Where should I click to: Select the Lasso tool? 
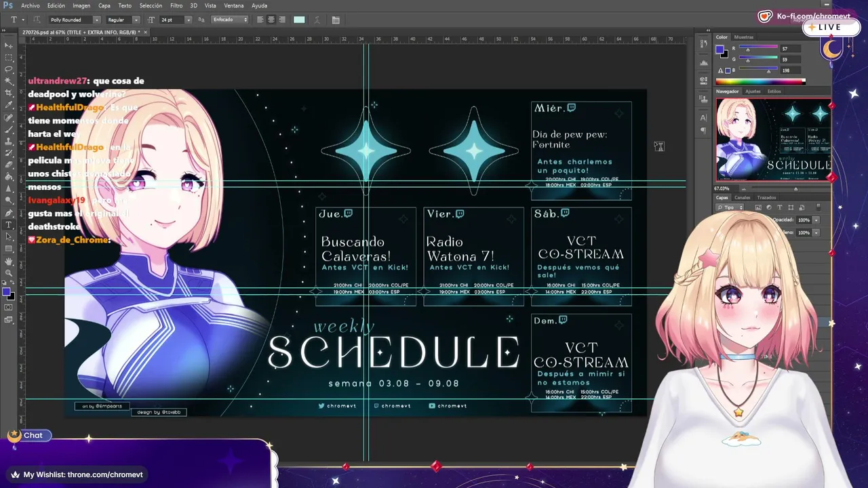click(x=9, y=69)
